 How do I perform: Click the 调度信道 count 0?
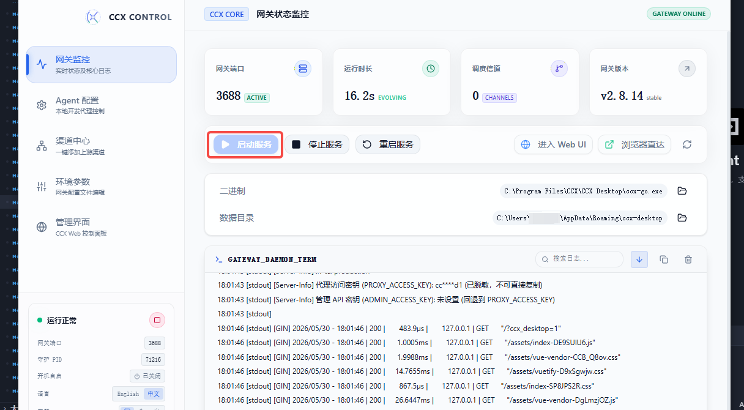pos(475,95)
